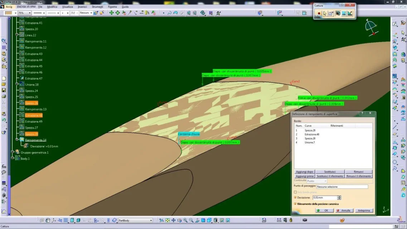Image resolution: width=407 pixels, height=229 pixels.
Task: Click the Fit All In icon in bottom toolbar
Action: [168, 220]
